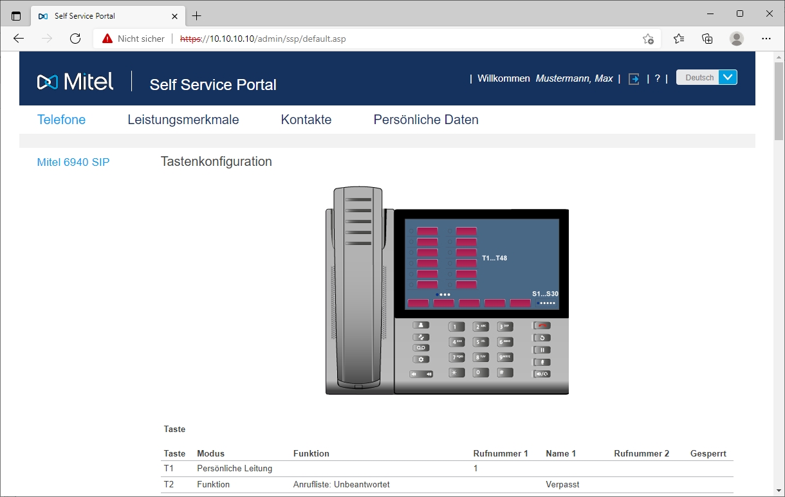The height and width of the screenshot is (497, 785).
Task: Switch to the Kontakte tab
Action: (306, 120)
